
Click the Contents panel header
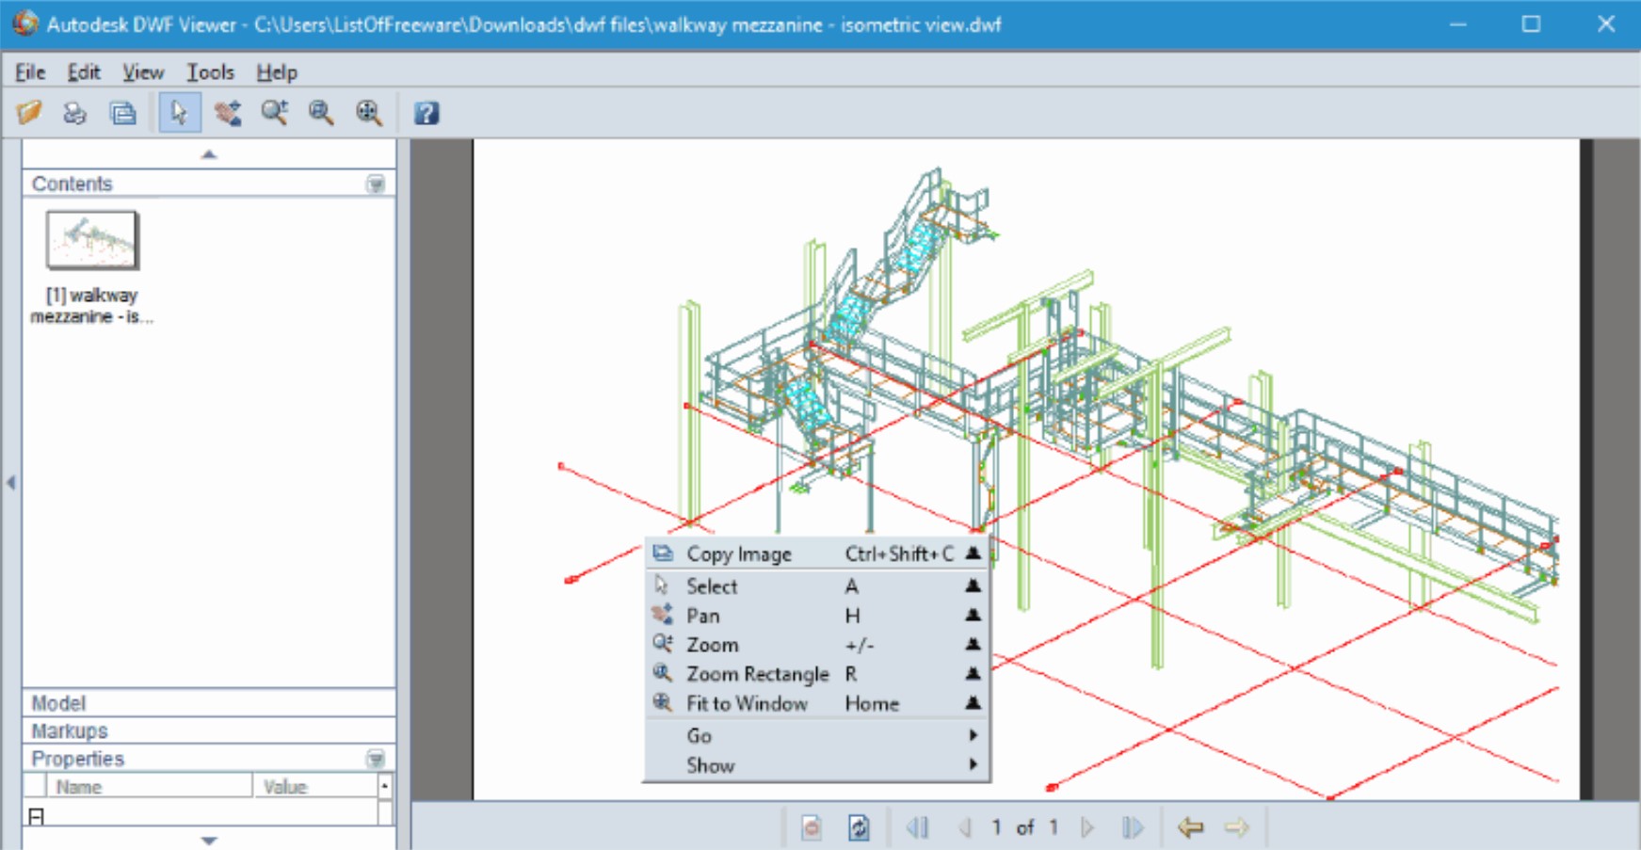click(x=209, y=184)
